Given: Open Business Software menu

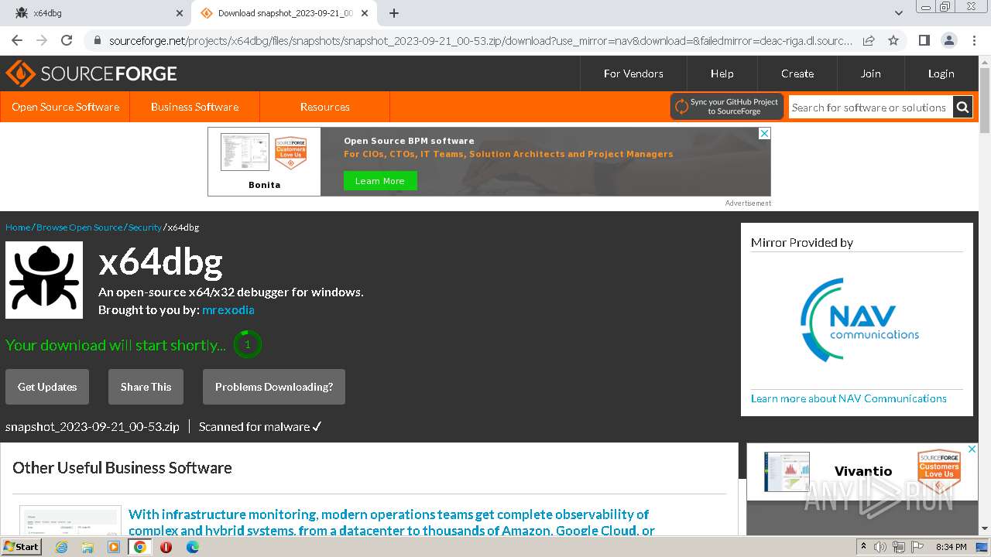Looking at the screenshot, I should click(194, 107).
